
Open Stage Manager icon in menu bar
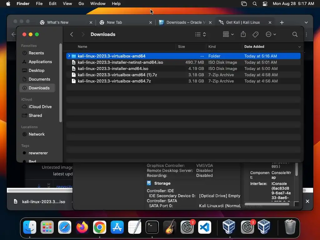(244, 4)
